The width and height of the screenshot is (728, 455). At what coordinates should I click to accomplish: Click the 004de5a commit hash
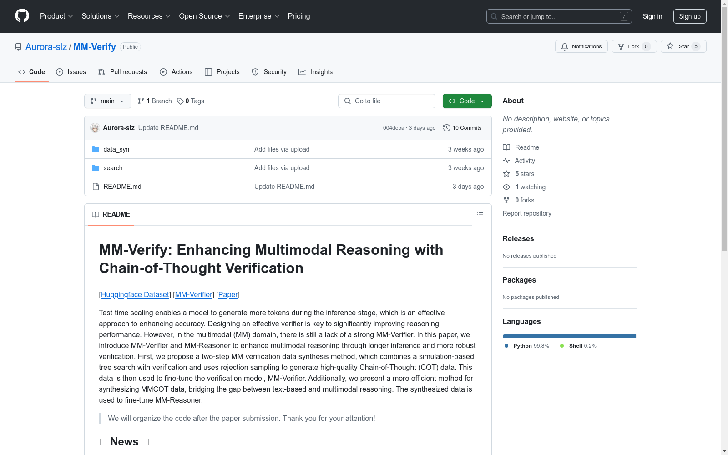tap(394, 128)
